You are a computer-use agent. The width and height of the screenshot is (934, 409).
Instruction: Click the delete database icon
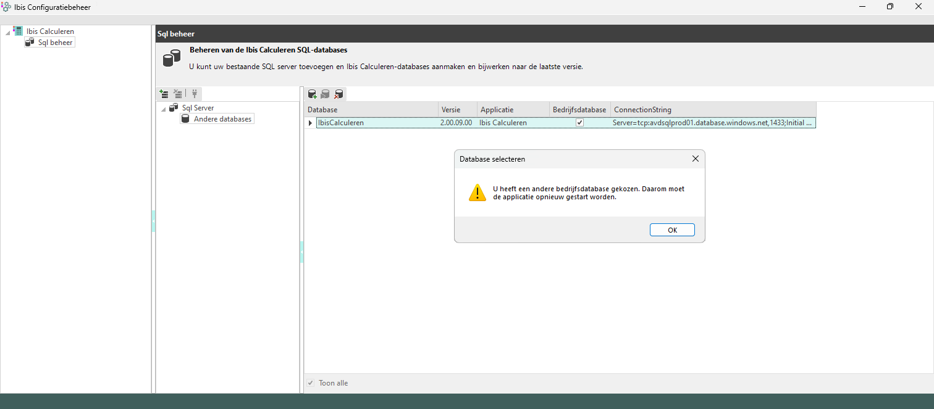click(339, 94)
